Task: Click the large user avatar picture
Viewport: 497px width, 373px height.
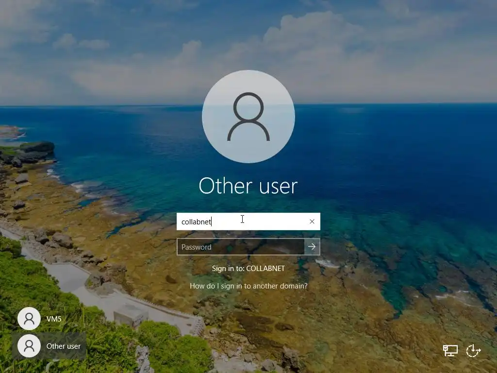Action: [x=248, y=117]
